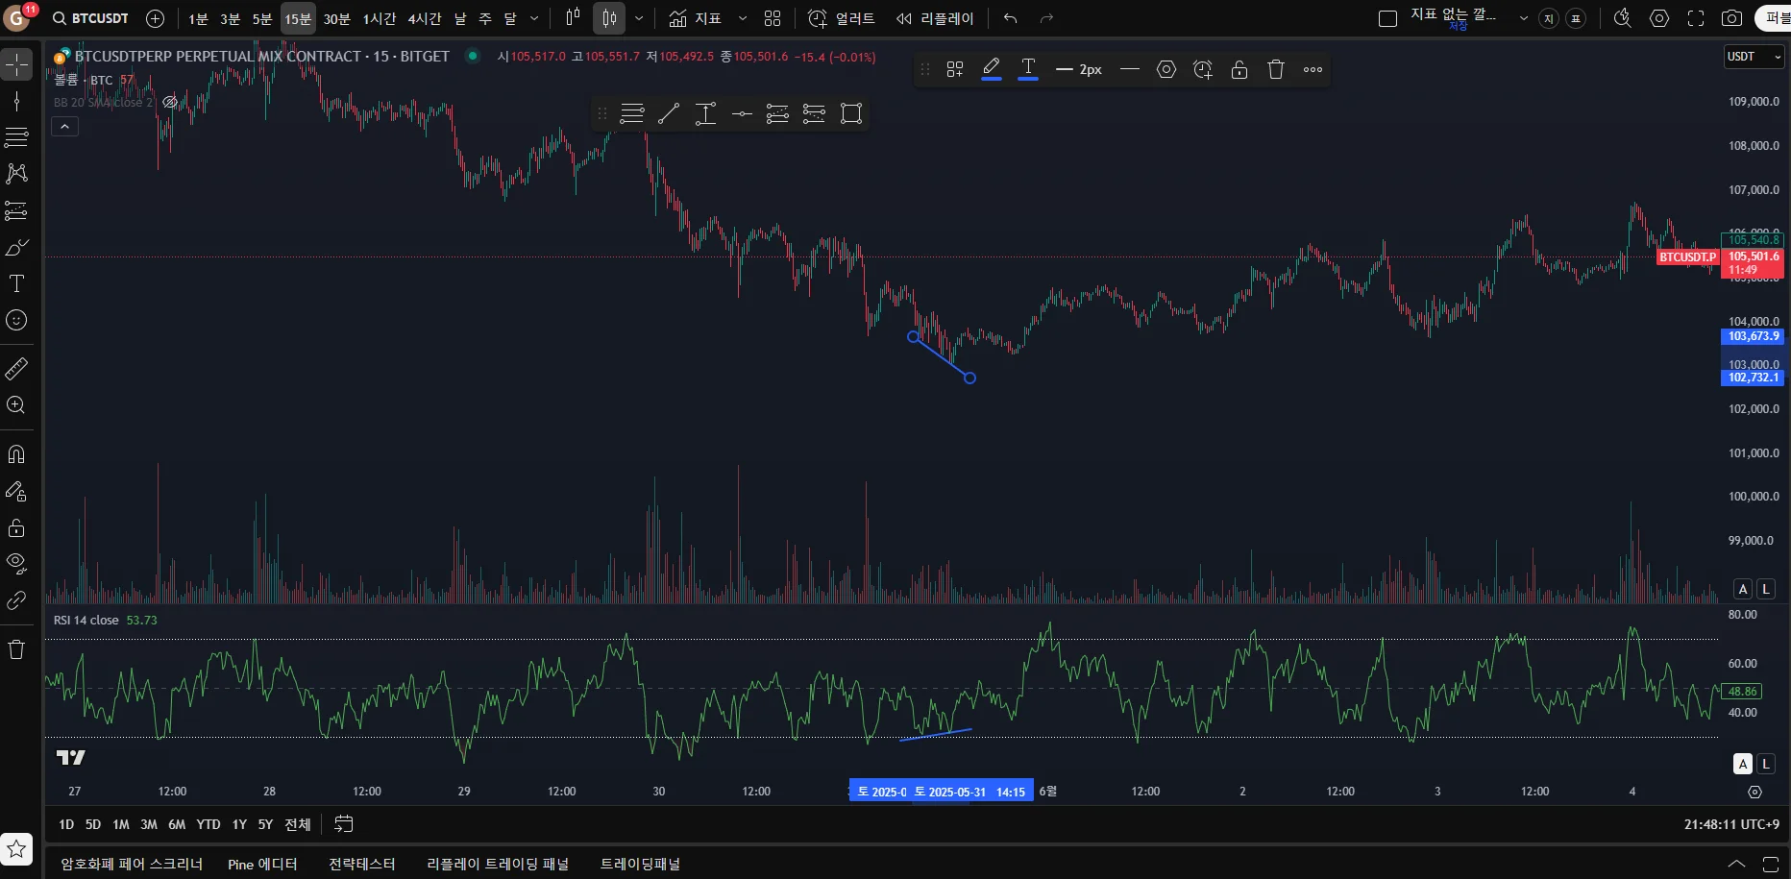Show the hidden BB indicator
This screenshot has height=879, width=1791.
170,102
